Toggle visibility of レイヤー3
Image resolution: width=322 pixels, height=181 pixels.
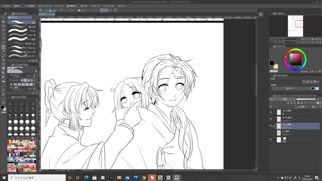[271, 119]
